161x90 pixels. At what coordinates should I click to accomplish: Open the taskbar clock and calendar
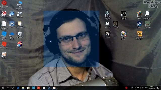coord(152,88)
